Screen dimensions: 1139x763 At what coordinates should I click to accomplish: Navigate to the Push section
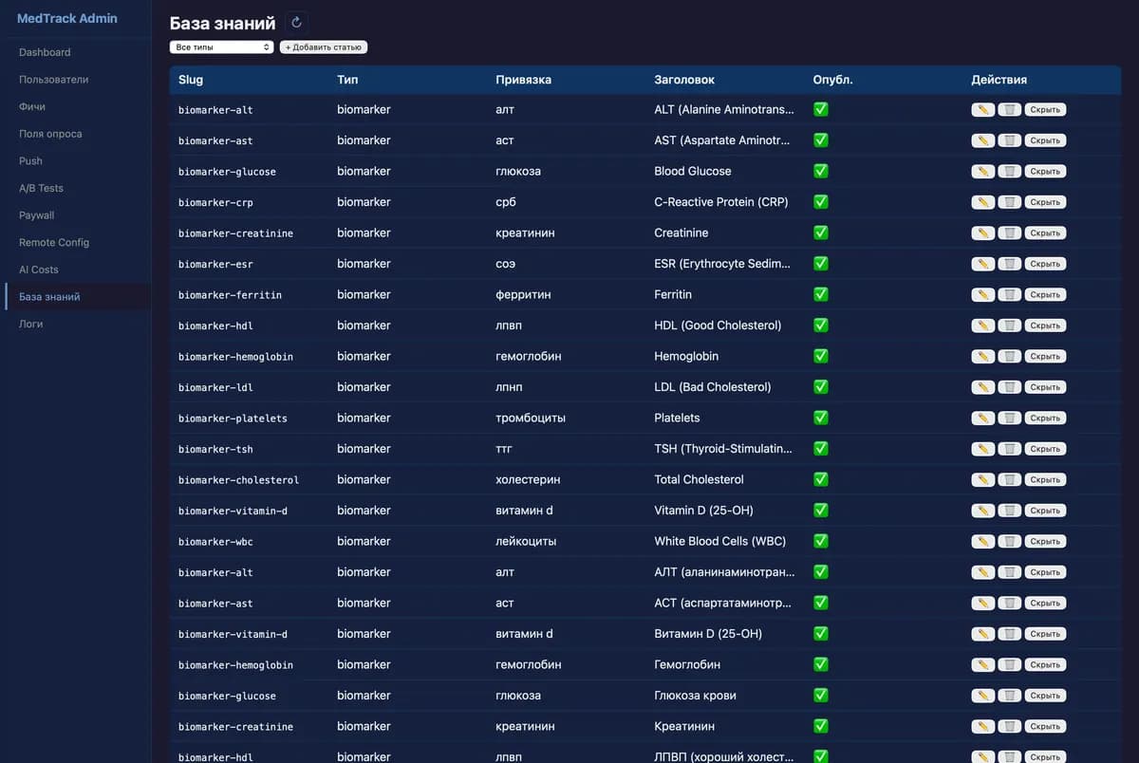pyautogui.click(x=30, y=161)
